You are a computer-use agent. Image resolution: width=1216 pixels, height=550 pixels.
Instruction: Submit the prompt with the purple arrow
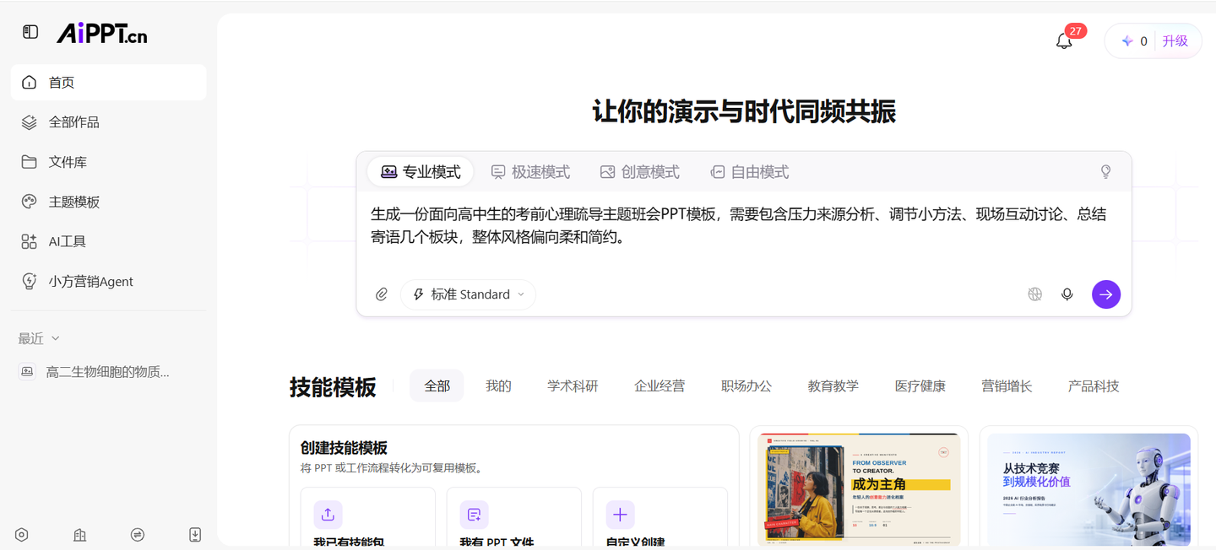pos(1106,294)
